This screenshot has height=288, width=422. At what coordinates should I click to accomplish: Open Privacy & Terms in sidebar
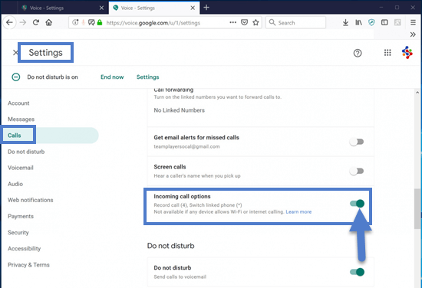point(28,264)
